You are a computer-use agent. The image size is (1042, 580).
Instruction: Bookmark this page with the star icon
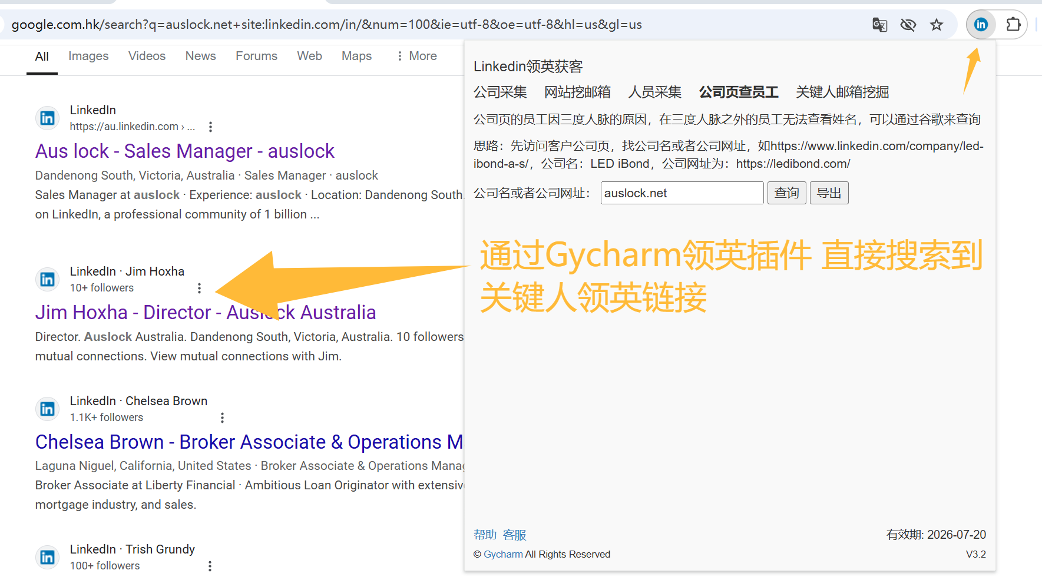pos(937,25)
